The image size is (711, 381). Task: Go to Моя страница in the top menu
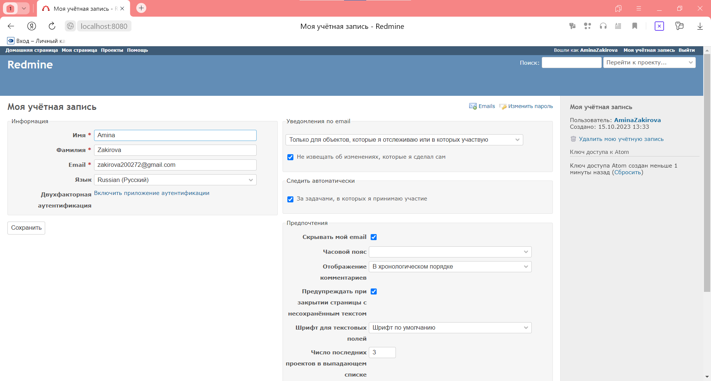click(79, 50)
